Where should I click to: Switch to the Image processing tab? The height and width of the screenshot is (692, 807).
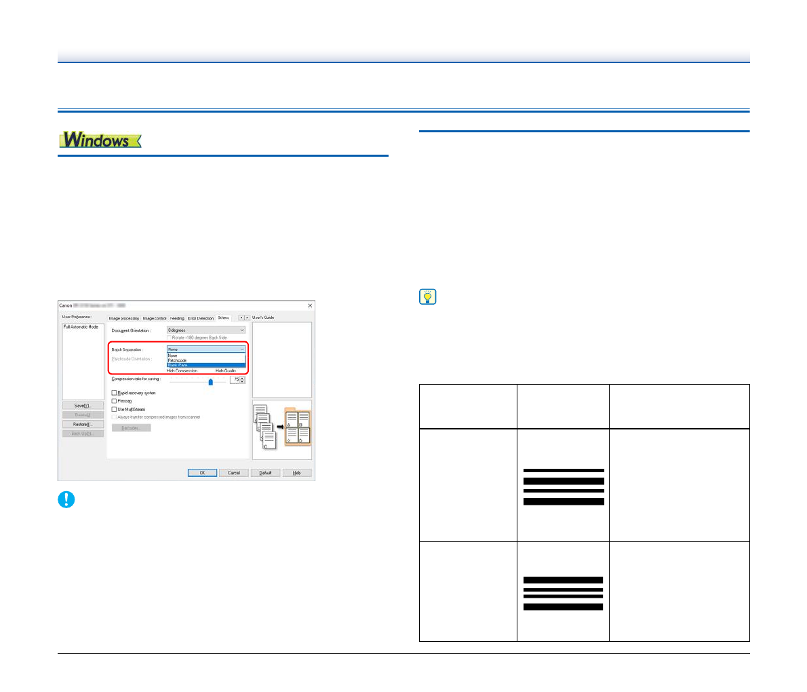123,318
